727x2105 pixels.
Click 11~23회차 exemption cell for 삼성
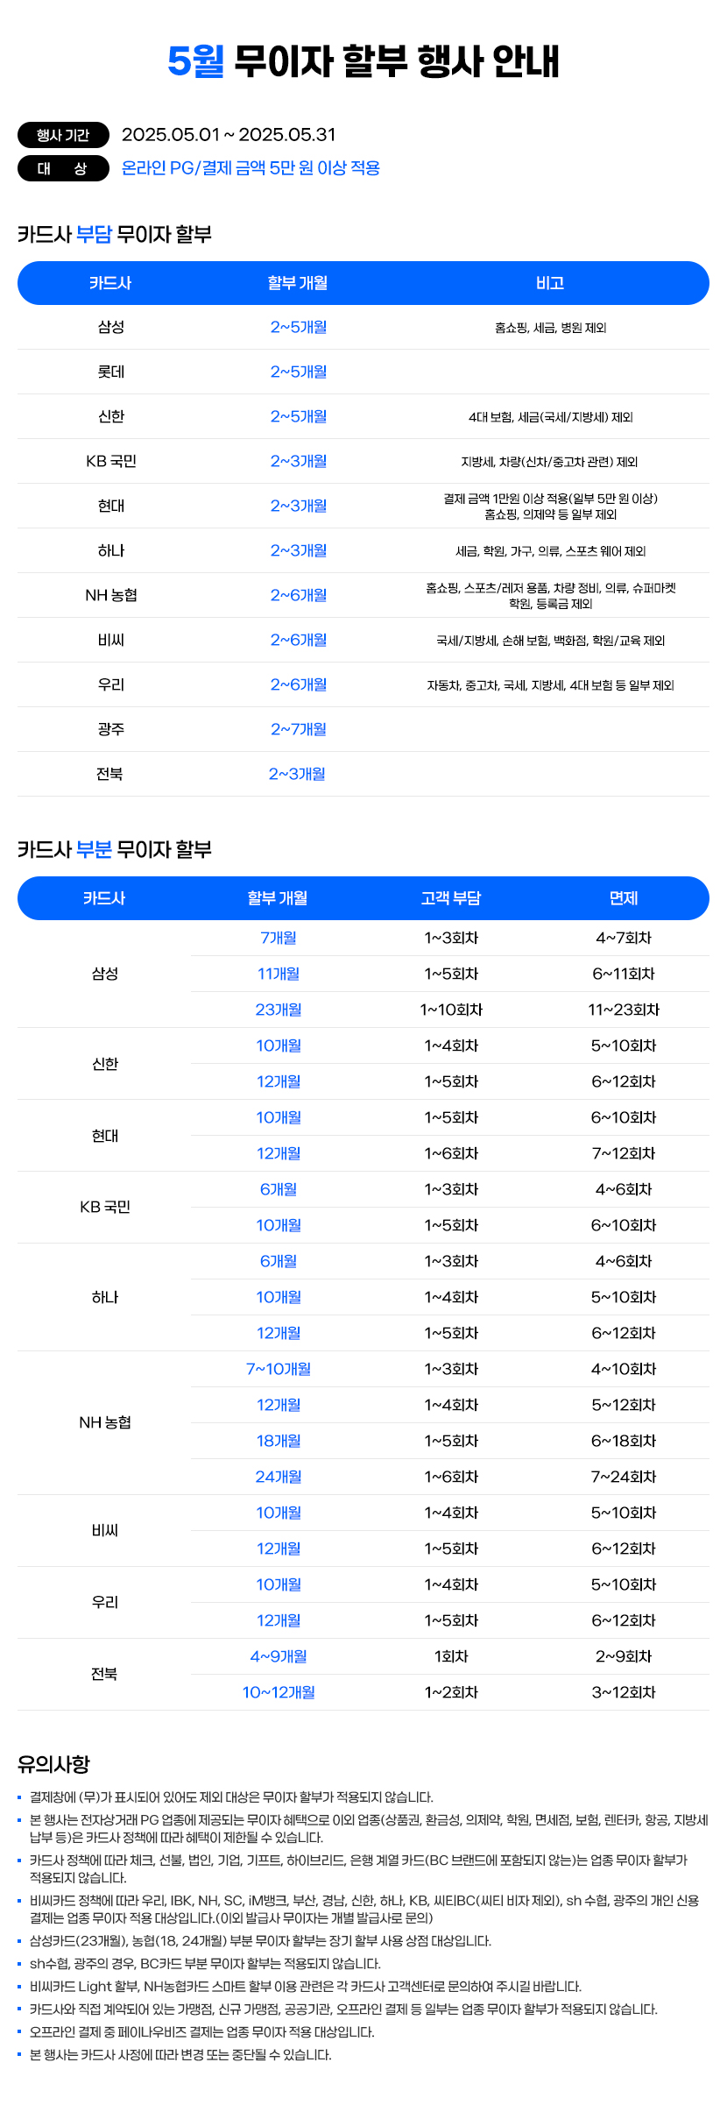624,1010
